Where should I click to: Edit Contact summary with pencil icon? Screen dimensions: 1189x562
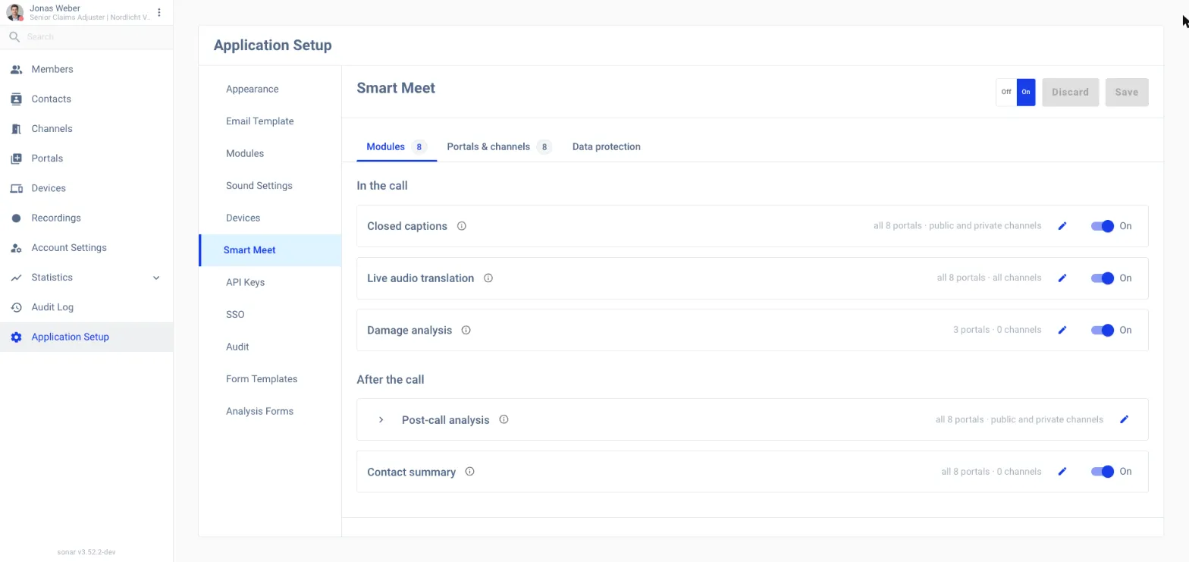[x=1062, y=472]
